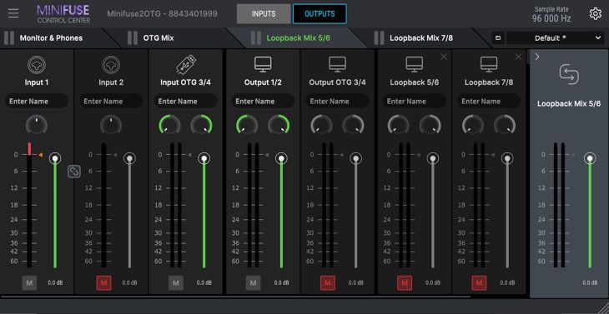Screen dimensions: 609x314
Task: Click the right pan knob of Input OTG 3/4
Action: click(201, 125)
